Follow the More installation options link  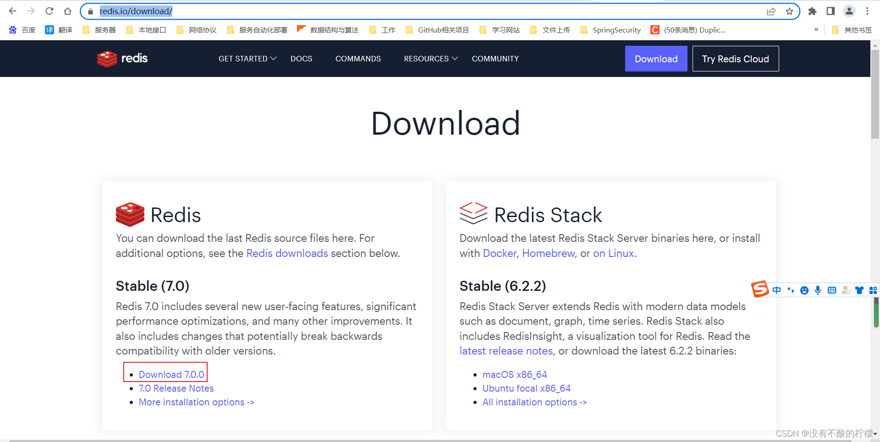[197, 402]
